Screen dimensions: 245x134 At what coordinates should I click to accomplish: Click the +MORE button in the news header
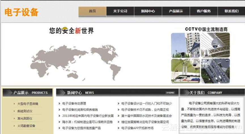pos(170,93)
